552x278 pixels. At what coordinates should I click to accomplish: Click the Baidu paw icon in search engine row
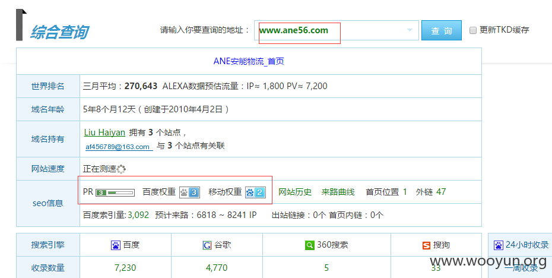pos(116,245)
